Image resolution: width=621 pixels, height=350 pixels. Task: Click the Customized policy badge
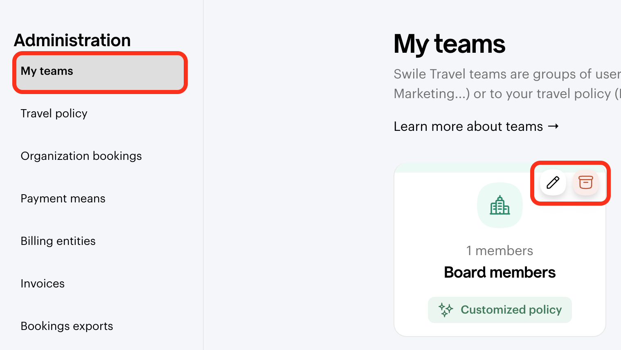pos(500,310)
